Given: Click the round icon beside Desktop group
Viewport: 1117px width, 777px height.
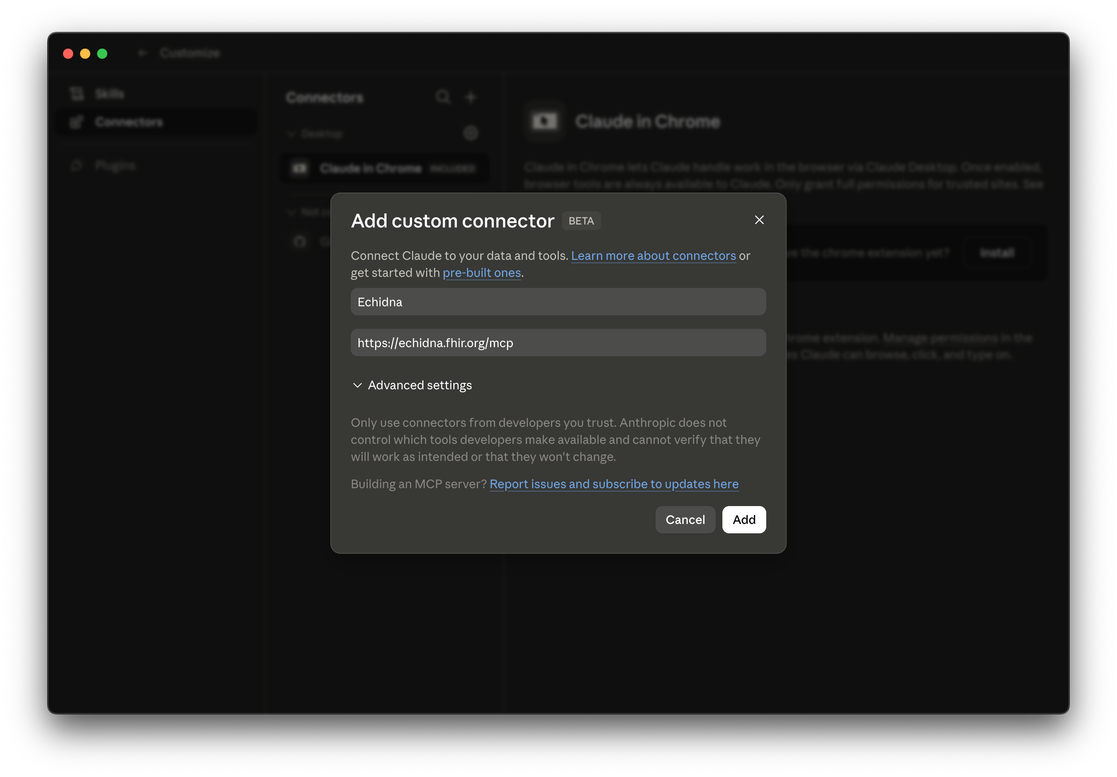Looking at the screenshot, I should 470,133.
